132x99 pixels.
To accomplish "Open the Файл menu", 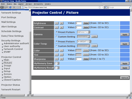I will pos(3,4).
